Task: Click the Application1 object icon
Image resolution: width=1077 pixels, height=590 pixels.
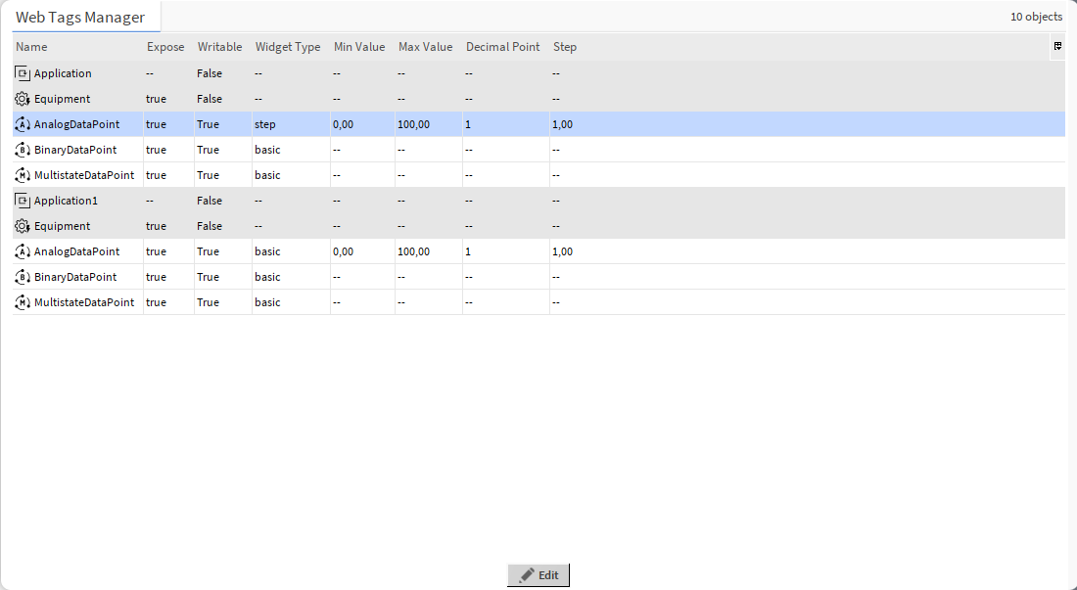Action: pos(22,201)
